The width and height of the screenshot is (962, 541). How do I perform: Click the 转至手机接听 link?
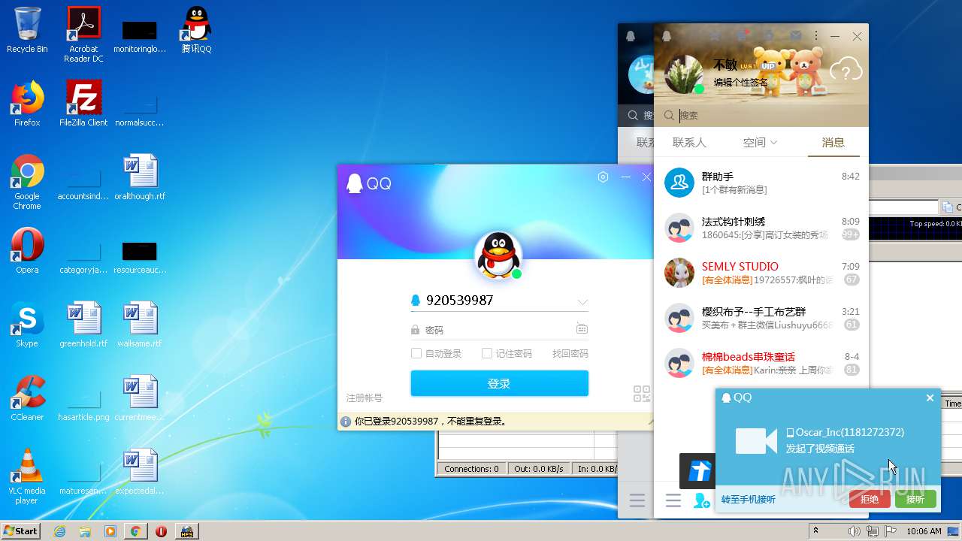749,500
